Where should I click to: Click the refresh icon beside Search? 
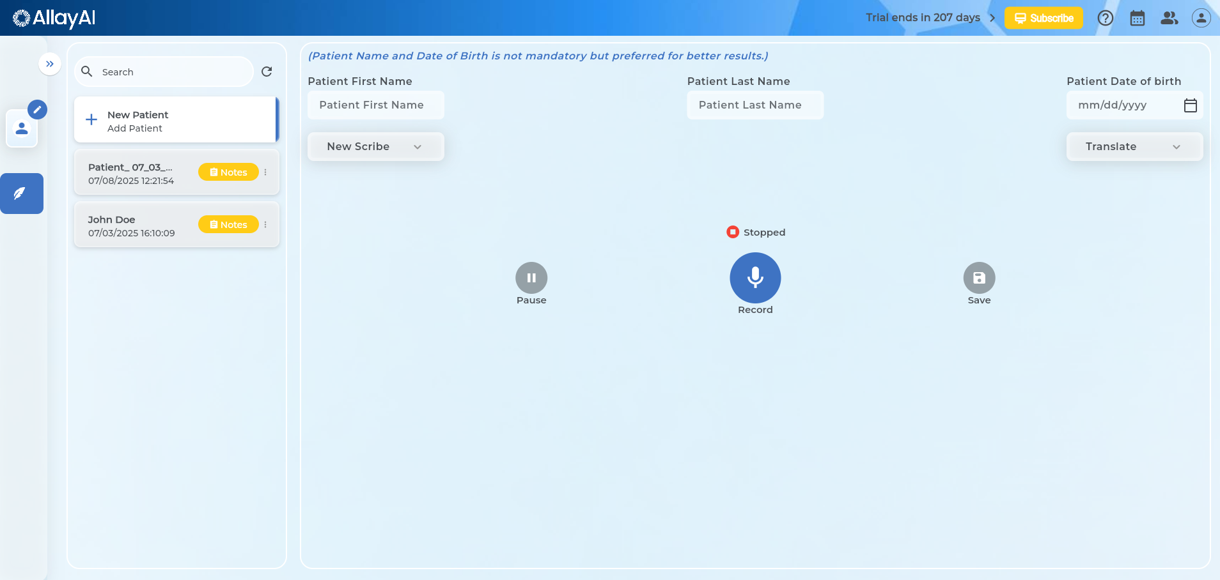coord(267,72)
